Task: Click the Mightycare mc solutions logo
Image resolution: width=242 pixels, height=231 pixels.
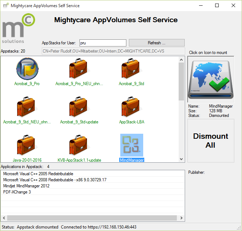Action: 19,28
